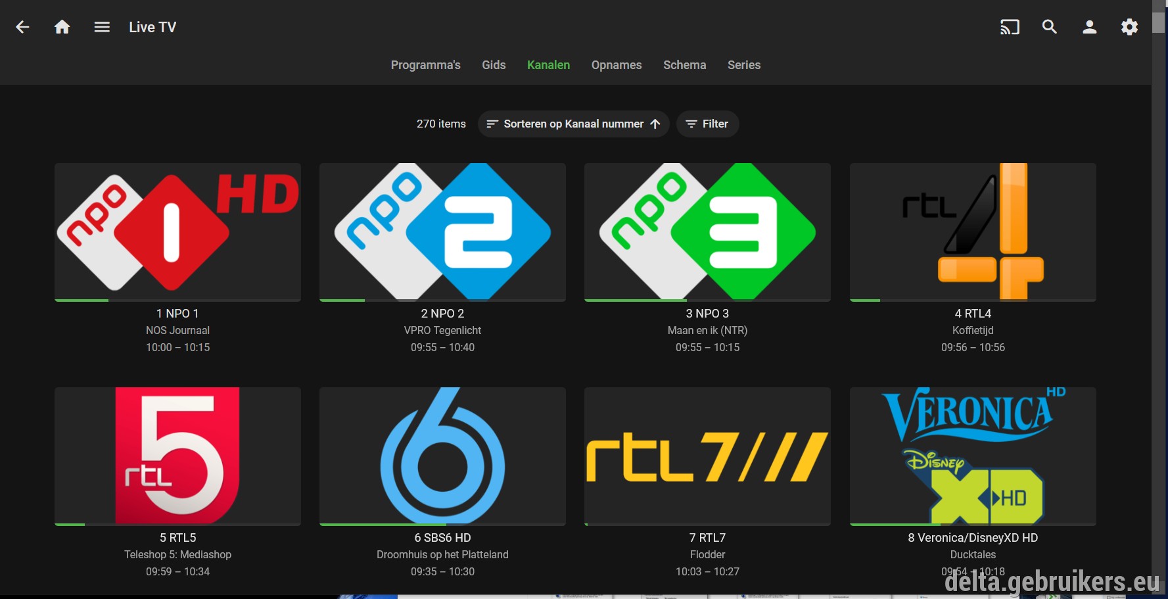Open the Filter options

point(707,124)
